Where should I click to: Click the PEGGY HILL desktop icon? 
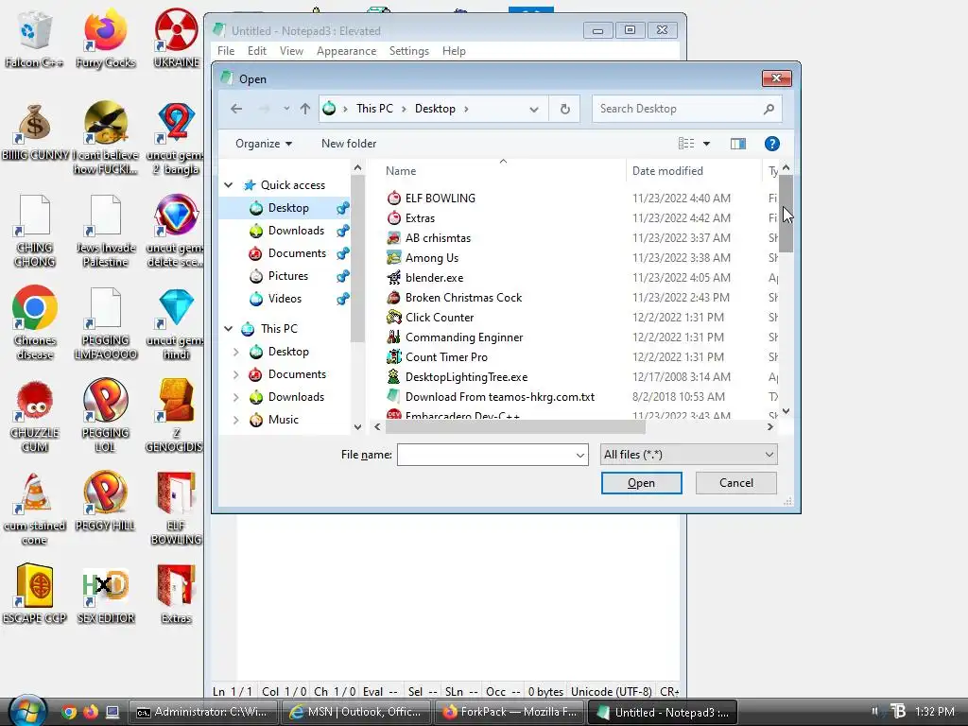point(105,501)
